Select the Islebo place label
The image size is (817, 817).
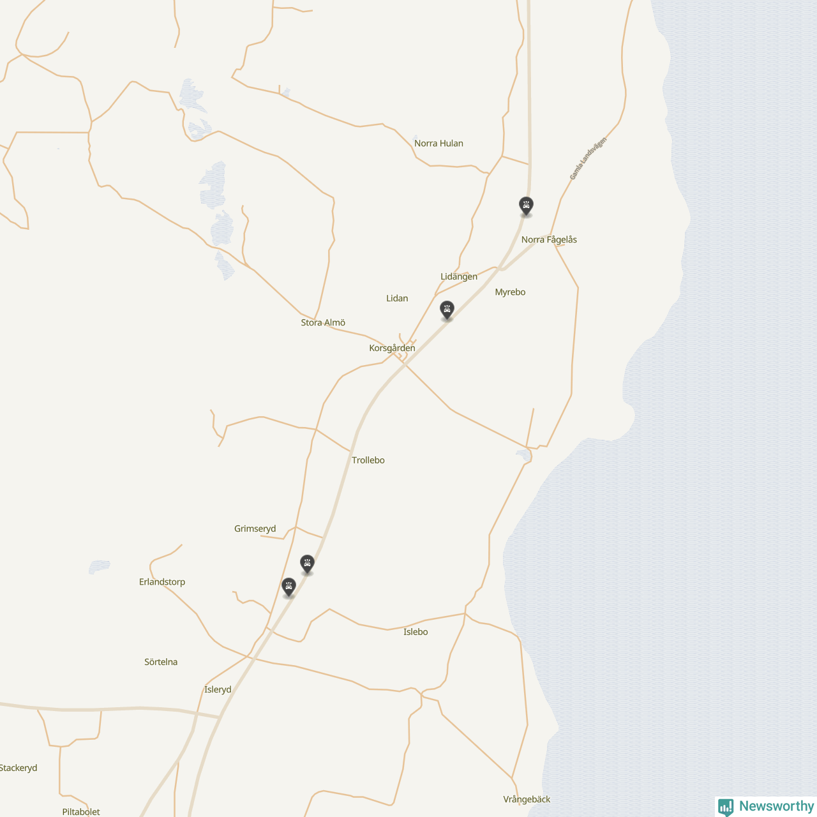416,632
